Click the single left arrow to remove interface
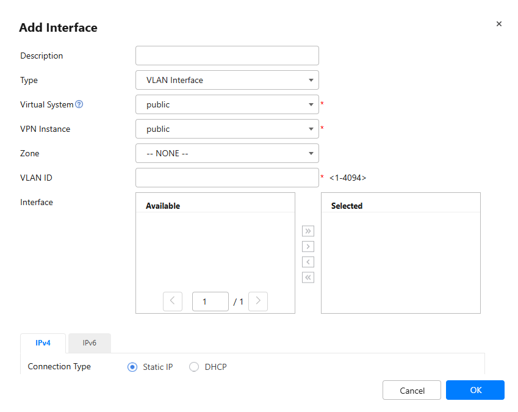This screenshot has height=412, width=518. pos(308,262)
